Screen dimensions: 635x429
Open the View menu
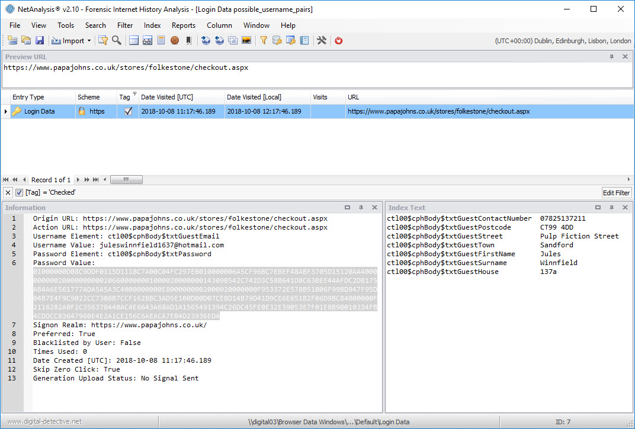tap(39, 25)
